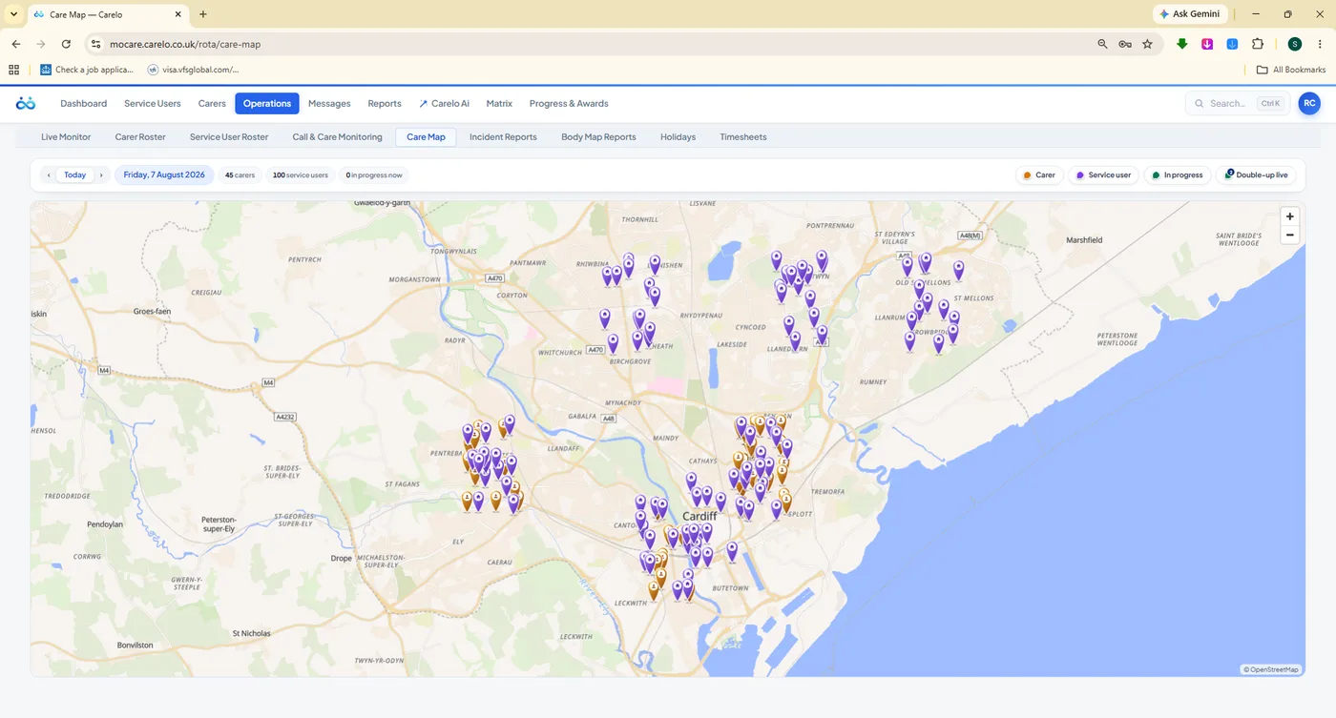Toggle the Double-up live legend filter
The width and height of the screenshot is (1336, 718).
pyautogui.click(x=1256, y=175)
